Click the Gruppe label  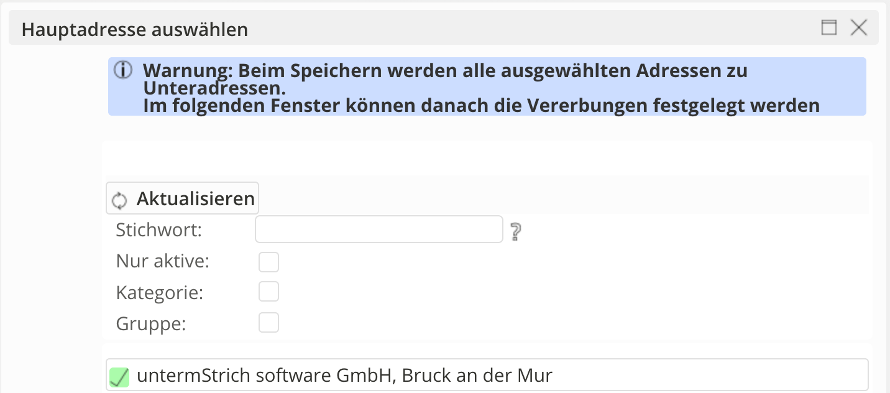click(x=151, y=323)
